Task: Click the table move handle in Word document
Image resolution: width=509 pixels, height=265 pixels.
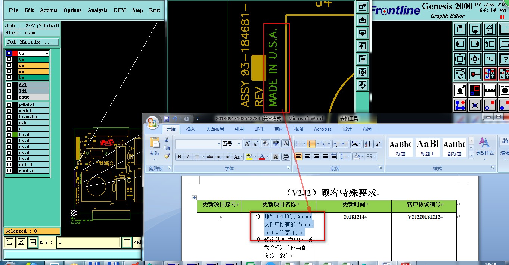Action: [194, 197]
